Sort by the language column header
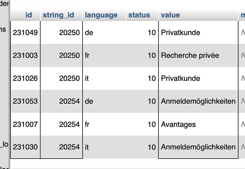This screenshot has width=245, height=169. click(101, 15)
